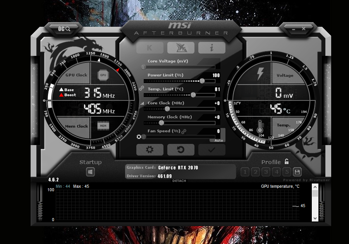This screenshot has height=244, width=349.
Task: Toggle fan speed Auto mode
Action: 218,140
